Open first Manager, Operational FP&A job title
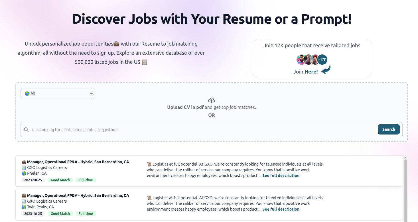Screen dimensions: 418x222 [x=78, y=162]
